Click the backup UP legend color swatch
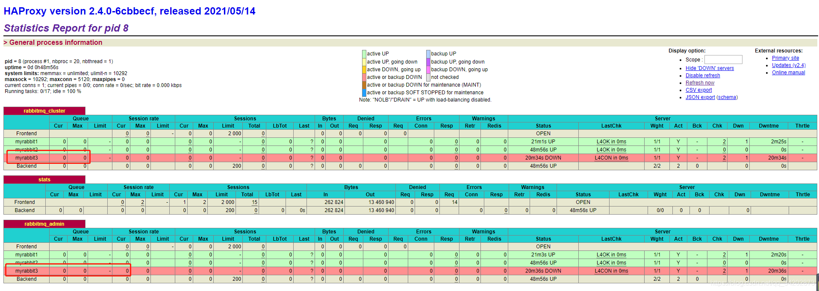This screenshot has height=291, width=819. tap(428, 54)
